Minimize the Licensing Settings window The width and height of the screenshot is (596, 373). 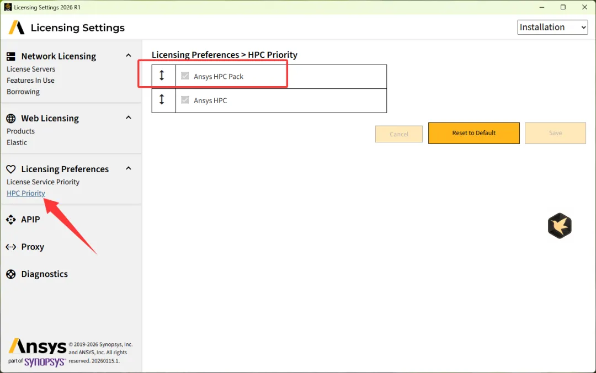pyautogui.click(x=542, y=7)
